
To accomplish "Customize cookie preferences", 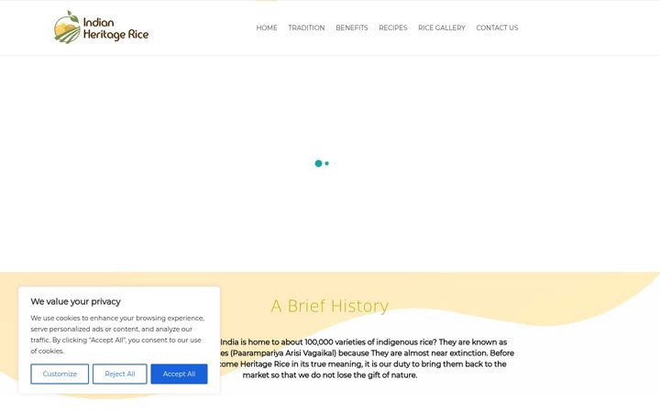I will (60, 374).
